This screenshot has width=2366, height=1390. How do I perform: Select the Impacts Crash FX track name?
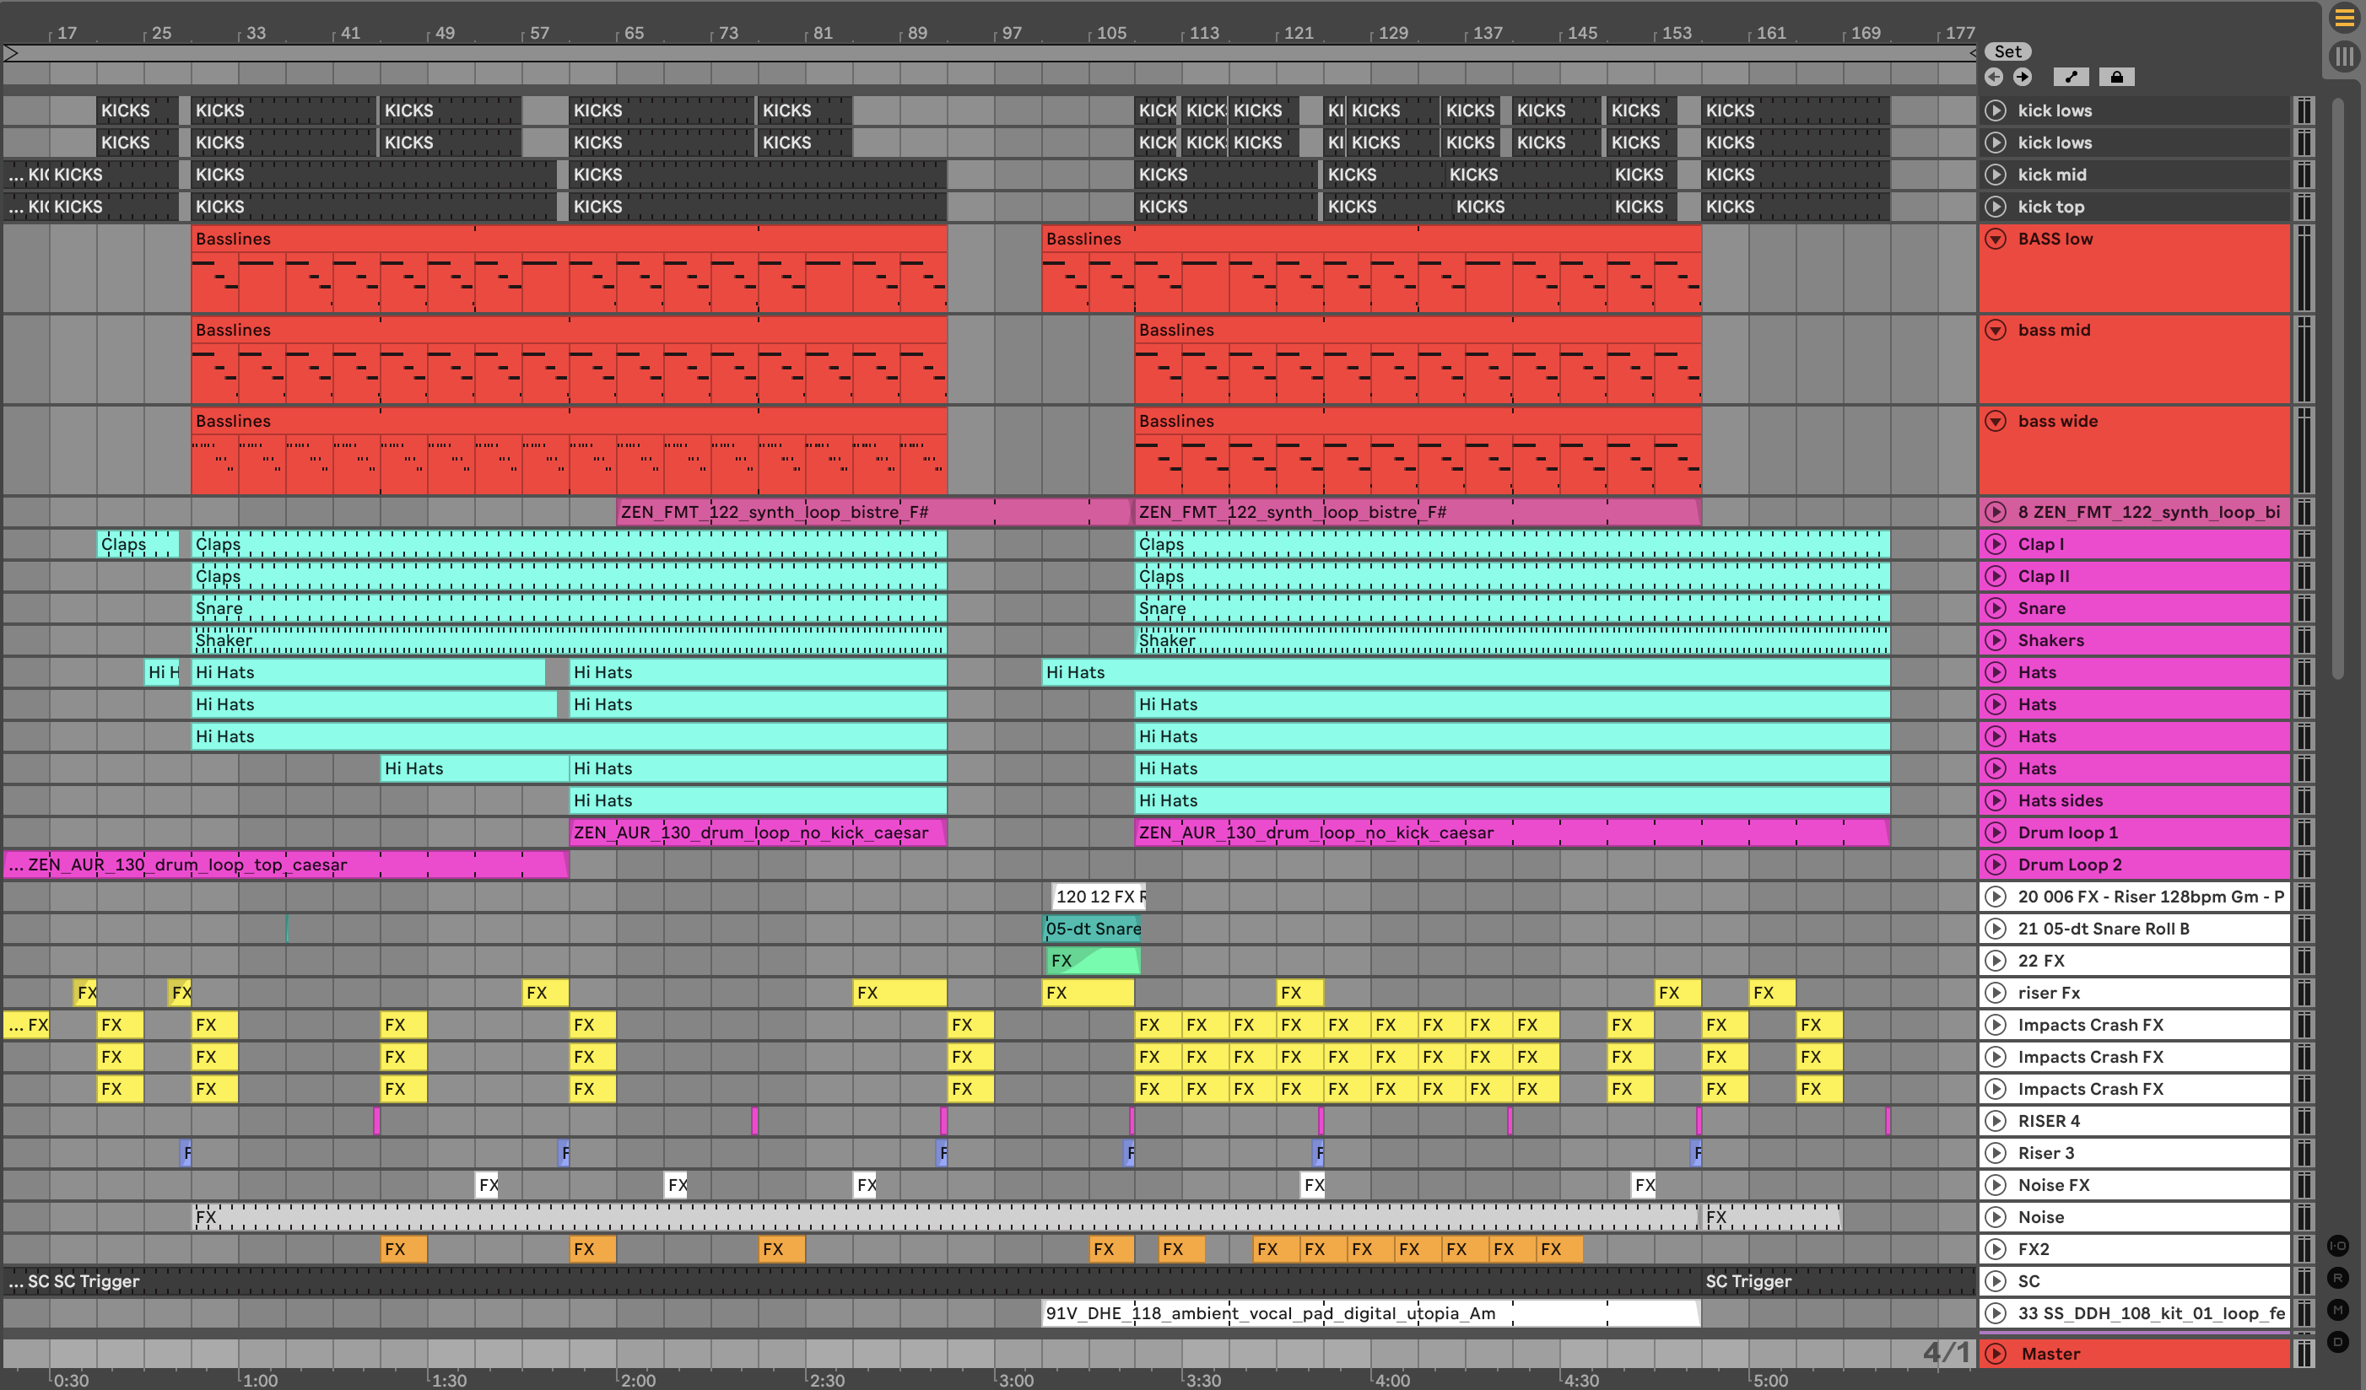tap(2090, 1025)
